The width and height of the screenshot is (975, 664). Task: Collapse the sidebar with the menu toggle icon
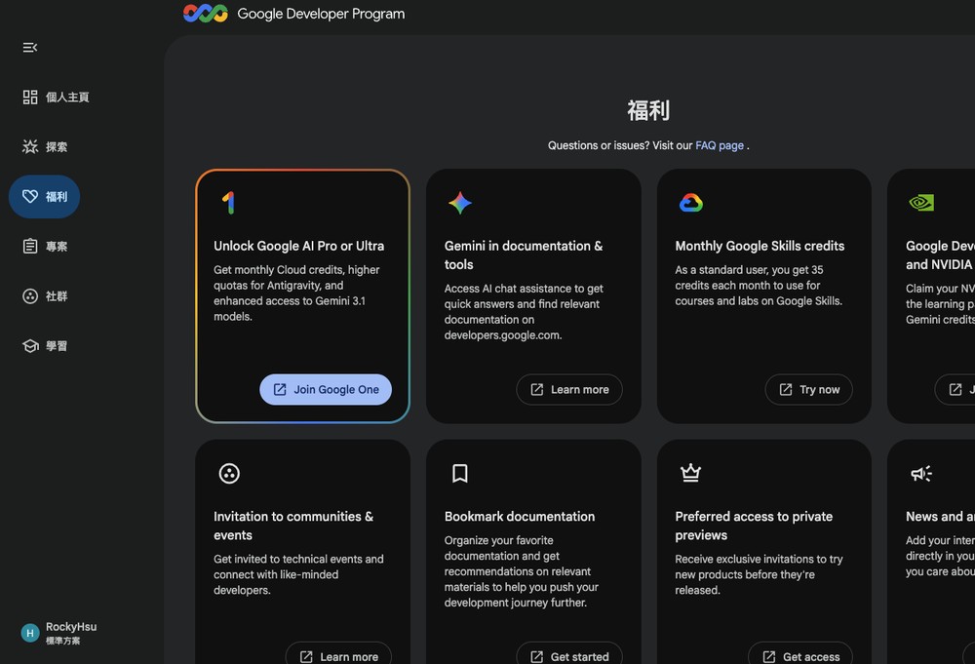click(30, 47)
